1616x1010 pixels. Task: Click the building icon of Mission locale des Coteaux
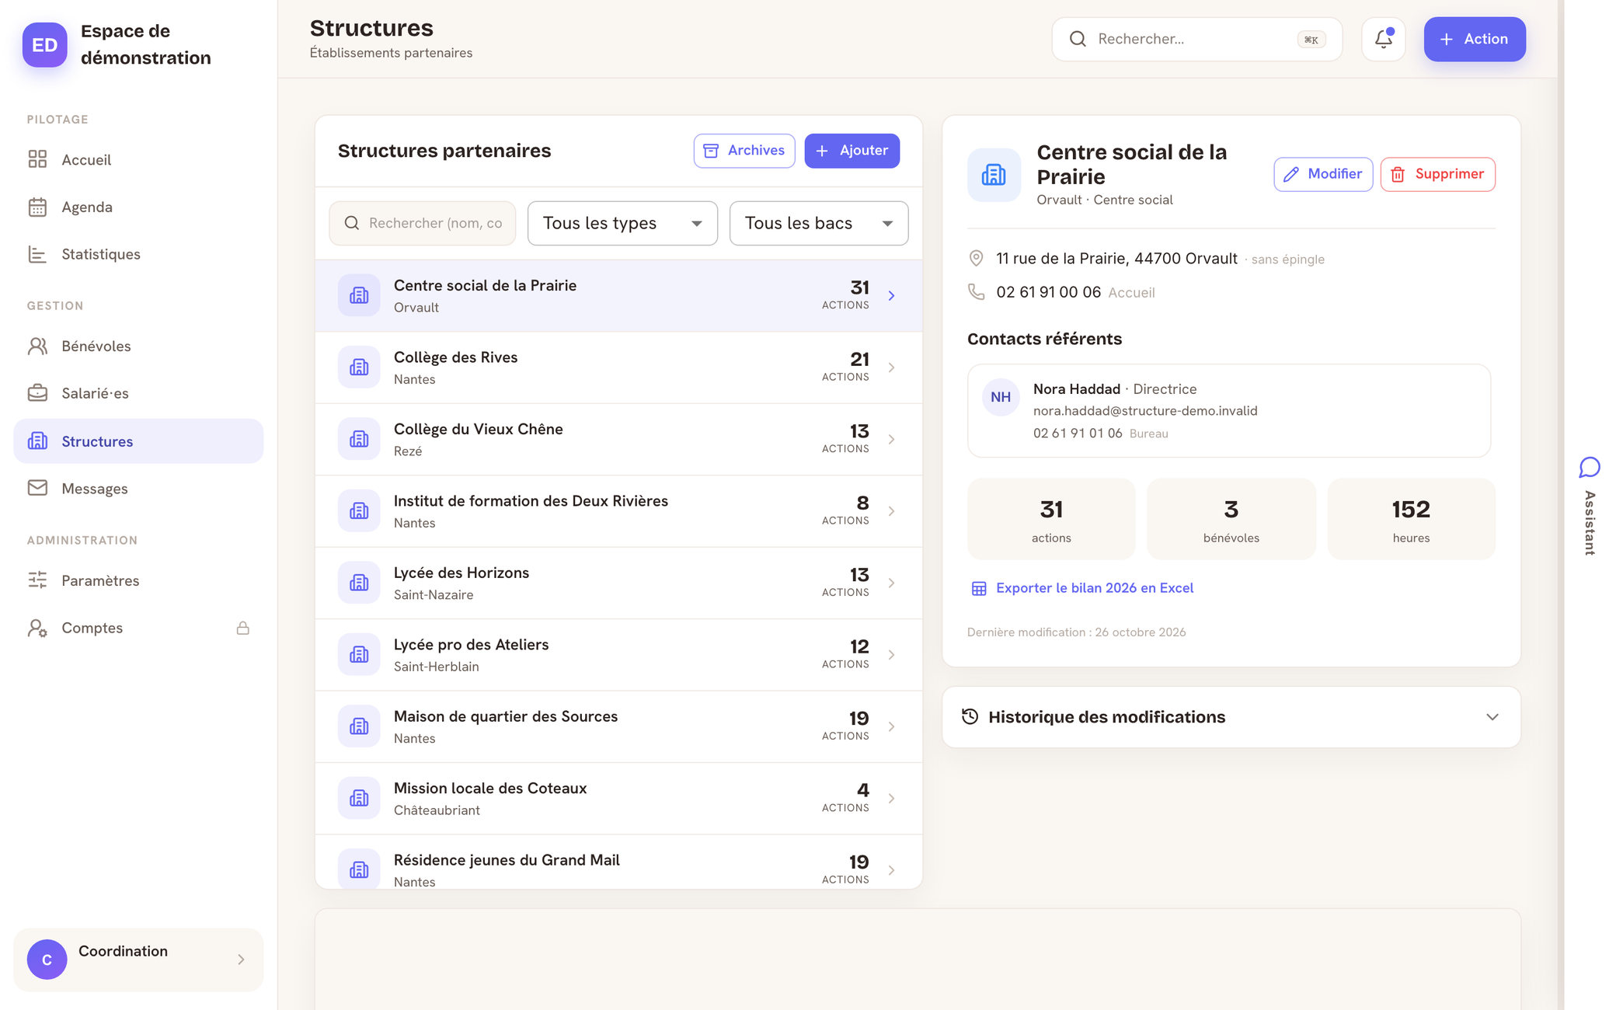[359, 798]
